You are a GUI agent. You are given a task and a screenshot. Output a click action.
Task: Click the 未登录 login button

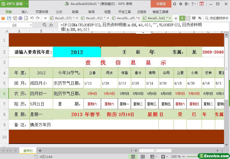[161, 4]
